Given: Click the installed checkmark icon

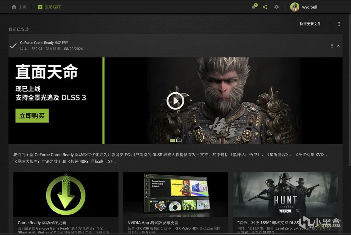Looking at the screenshot, I should (x=13, y=46).
